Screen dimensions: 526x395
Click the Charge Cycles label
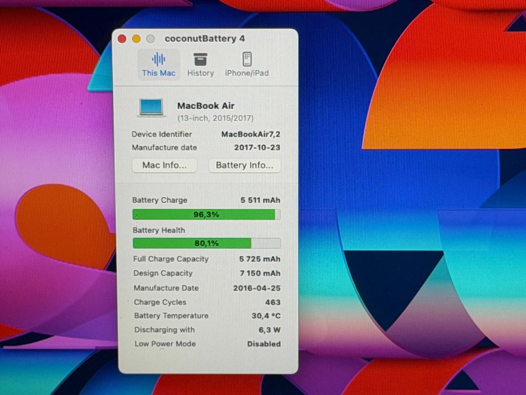[160, 302]
